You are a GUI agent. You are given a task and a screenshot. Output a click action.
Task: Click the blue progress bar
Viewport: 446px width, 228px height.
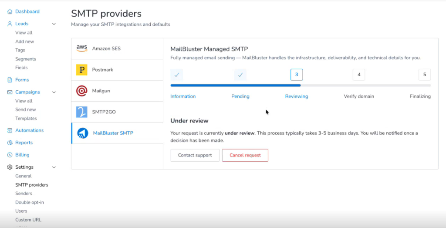pos(236,85)
